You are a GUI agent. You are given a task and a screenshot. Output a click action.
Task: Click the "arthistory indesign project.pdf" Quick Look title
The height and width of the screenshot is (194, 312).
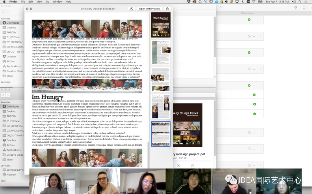point(98,9)
